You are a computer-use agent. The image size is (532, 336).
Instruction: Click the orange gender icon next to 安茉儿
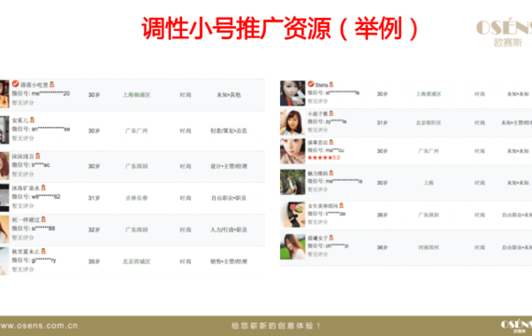coord(33,119)
